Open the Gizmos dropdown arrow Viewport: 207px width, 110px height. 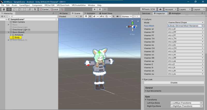coord(131,16)
